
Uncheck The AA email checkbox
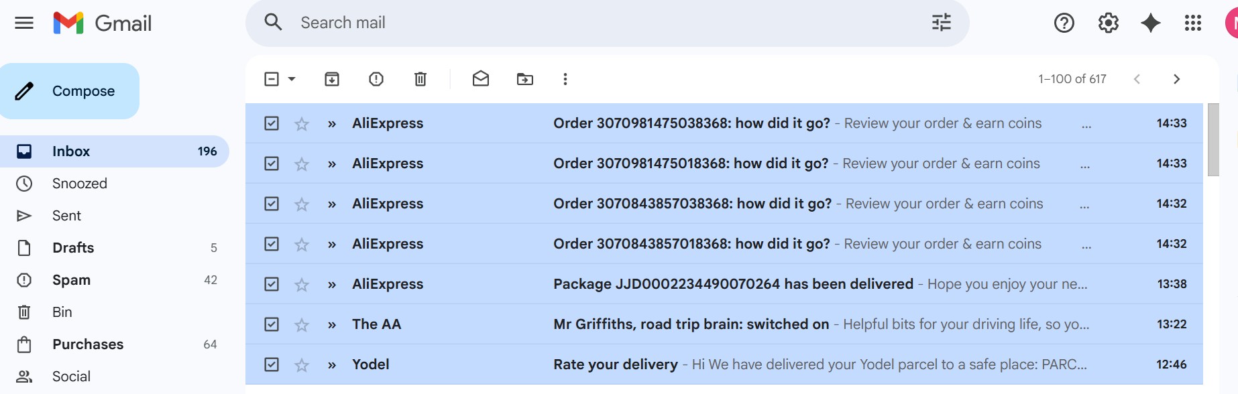pyautogui.click(x=272, y=324)
